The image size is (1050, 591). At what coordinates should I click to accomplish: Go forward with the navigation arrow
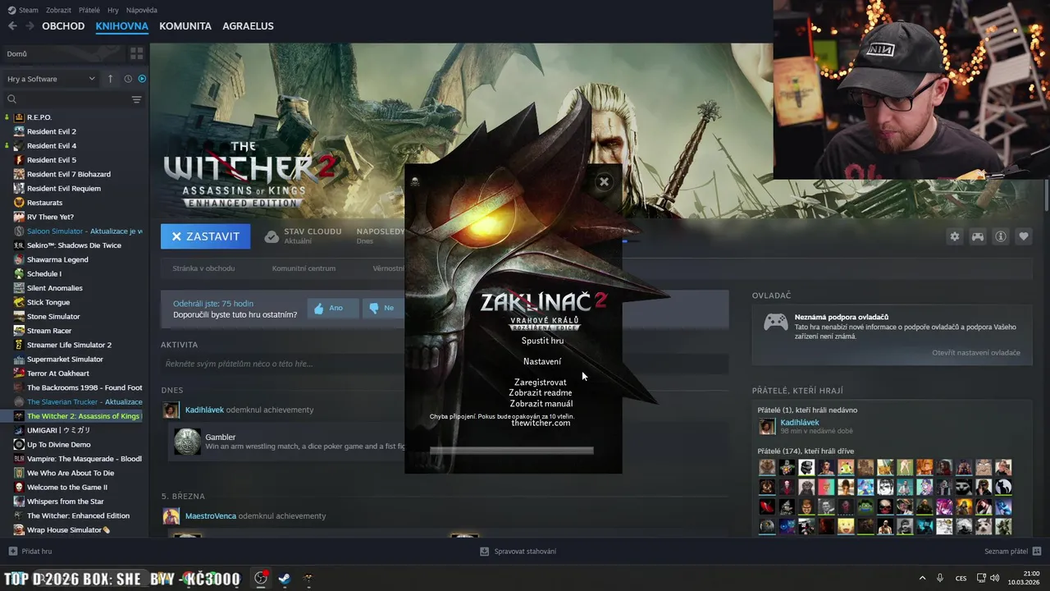pyautogui.click(x=30, y=26)
